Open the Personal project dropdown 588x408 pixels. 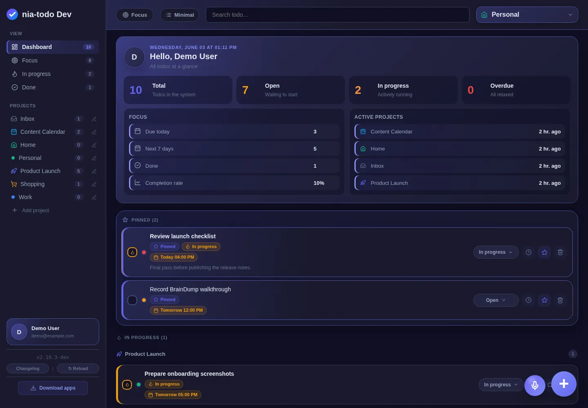click(527, 15)
